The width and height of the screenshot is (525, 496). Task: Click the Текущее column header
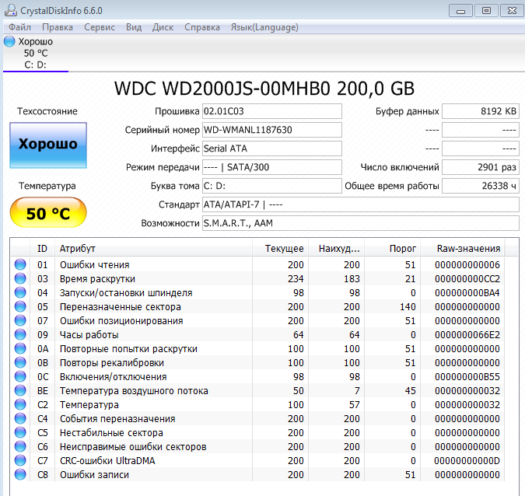point(280,249)
